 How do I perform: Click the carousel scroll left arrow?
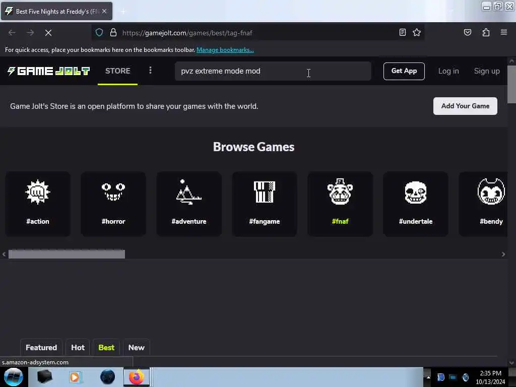pos(4,254)
